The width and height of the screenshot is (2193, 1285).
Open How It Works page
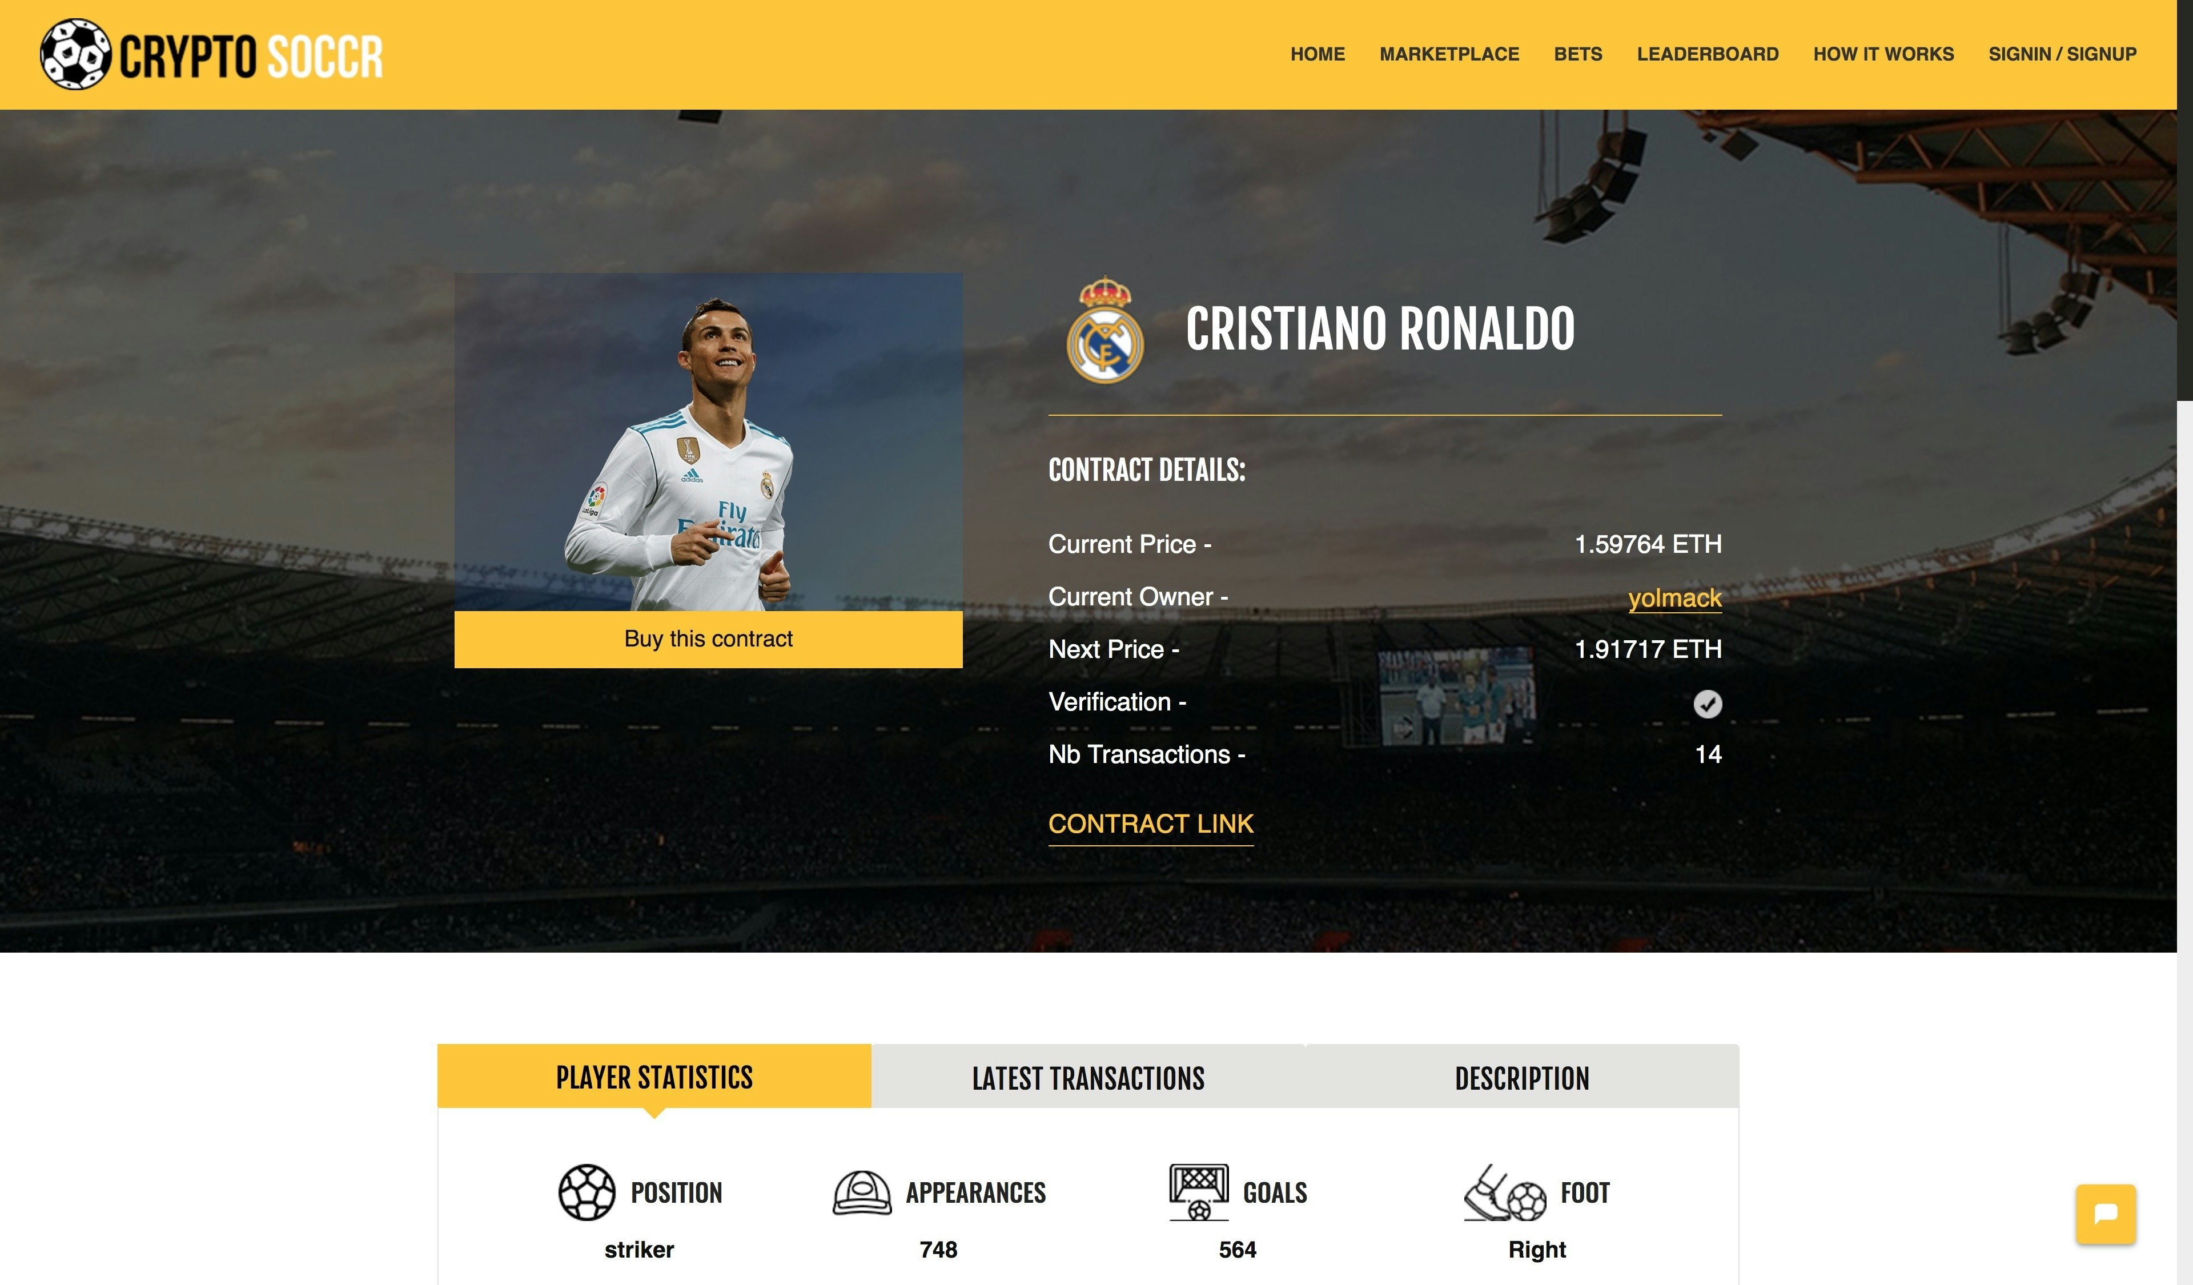pyautogui.click(x=1883, y=54)
